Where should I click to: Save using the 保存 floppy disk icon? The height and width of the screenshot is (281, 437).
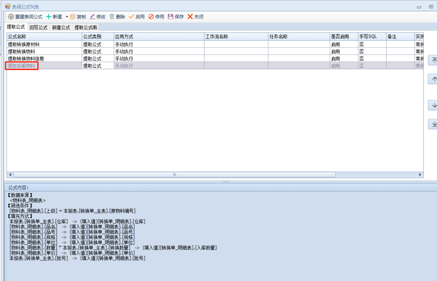(x=171, y=17)
